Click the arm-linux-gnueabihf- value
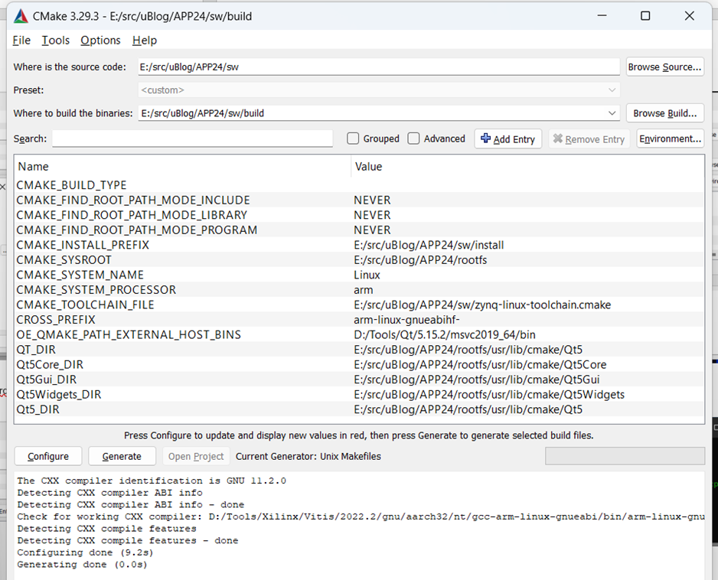 pyautogui.click(x=406, y=320)
